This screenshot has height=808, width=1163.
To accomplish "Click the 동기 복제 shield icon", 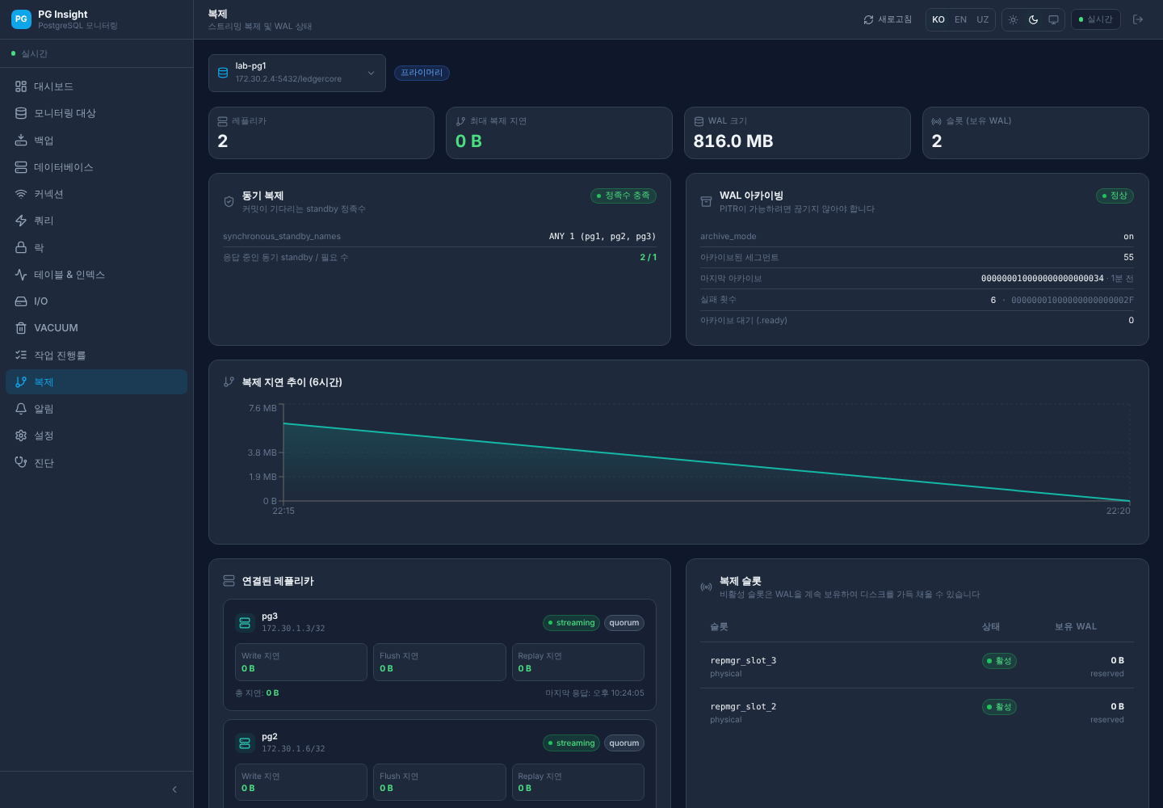I will coord(229,201).
